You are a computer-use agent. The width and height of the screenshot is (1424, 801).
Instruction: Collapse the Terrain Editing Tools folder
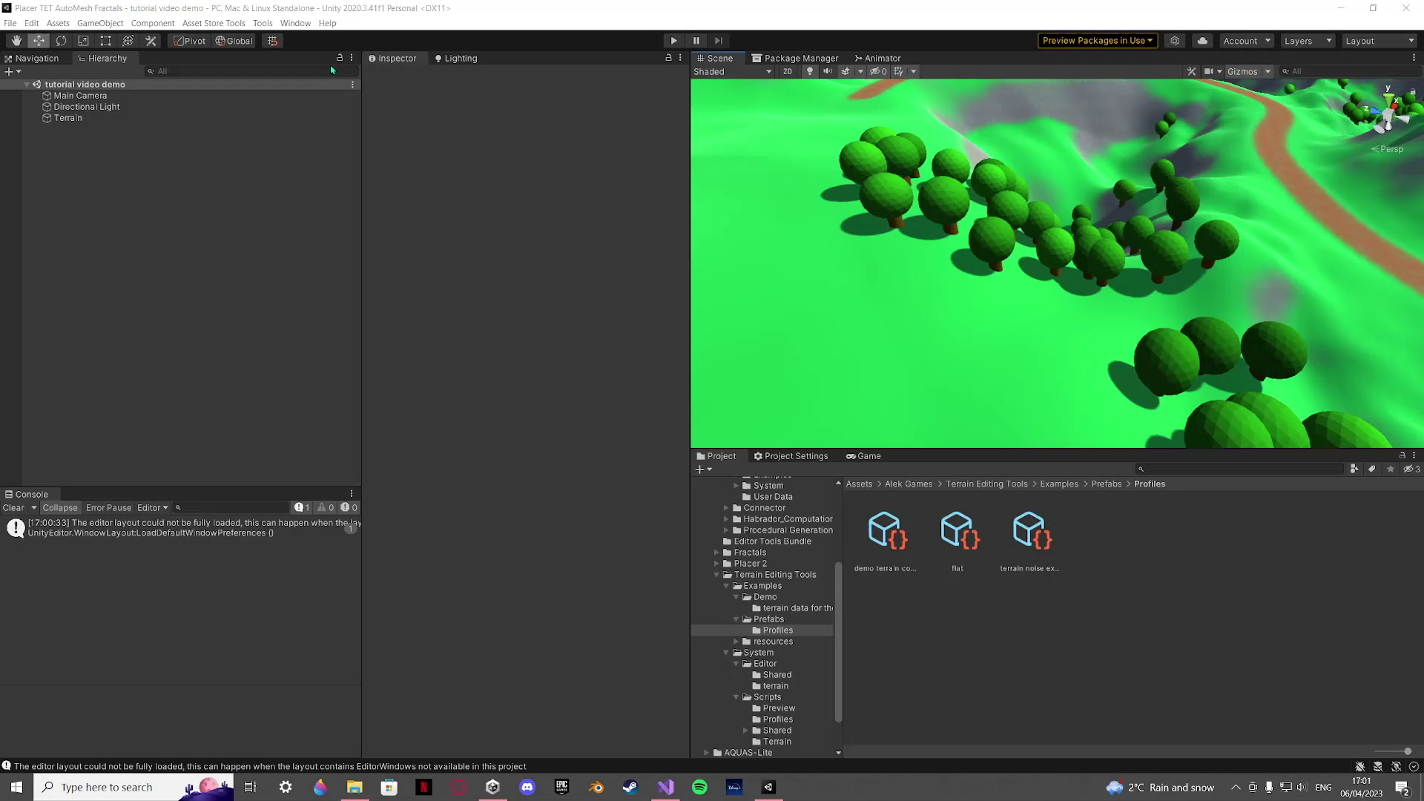716,575
